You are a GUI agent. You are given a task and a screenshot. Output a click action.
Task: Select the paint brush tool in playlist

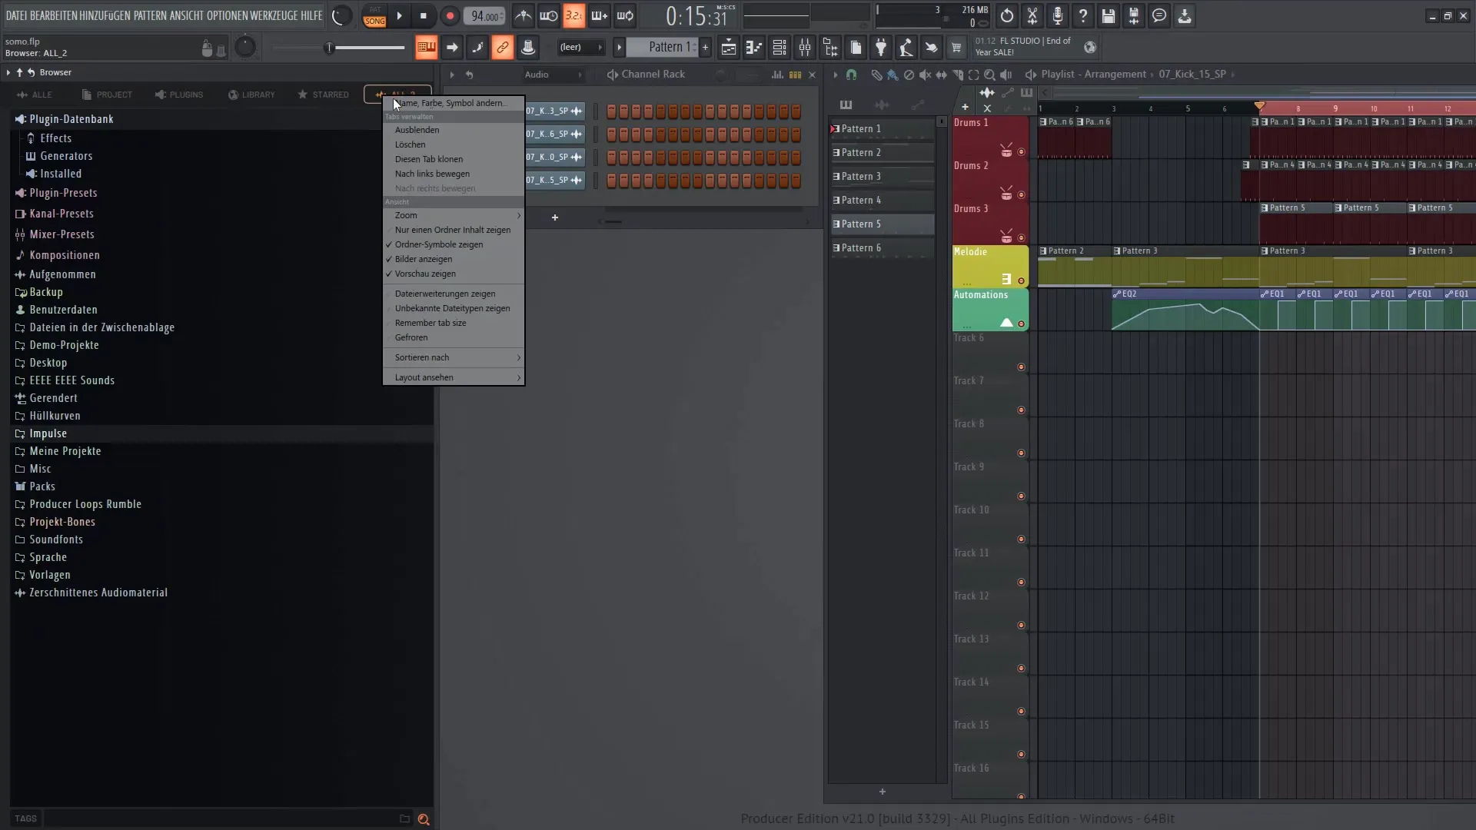[893, 75]
